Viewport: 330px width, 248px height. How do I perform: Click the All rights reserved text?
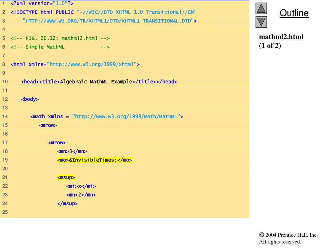coord(280,242)
